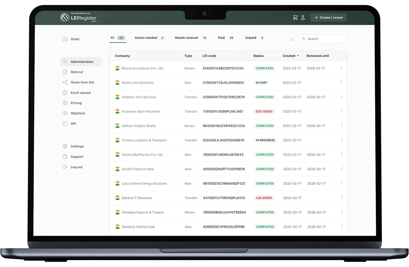Select the Pricing icon in the sidebar
This screenshot has height=267, width=409.
(65, 103)
